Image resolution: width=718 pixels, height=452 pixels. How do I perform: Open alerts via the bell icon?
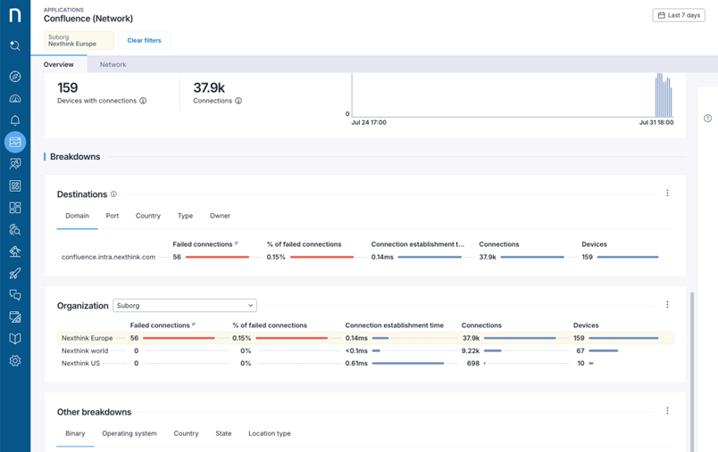[14, 120]
